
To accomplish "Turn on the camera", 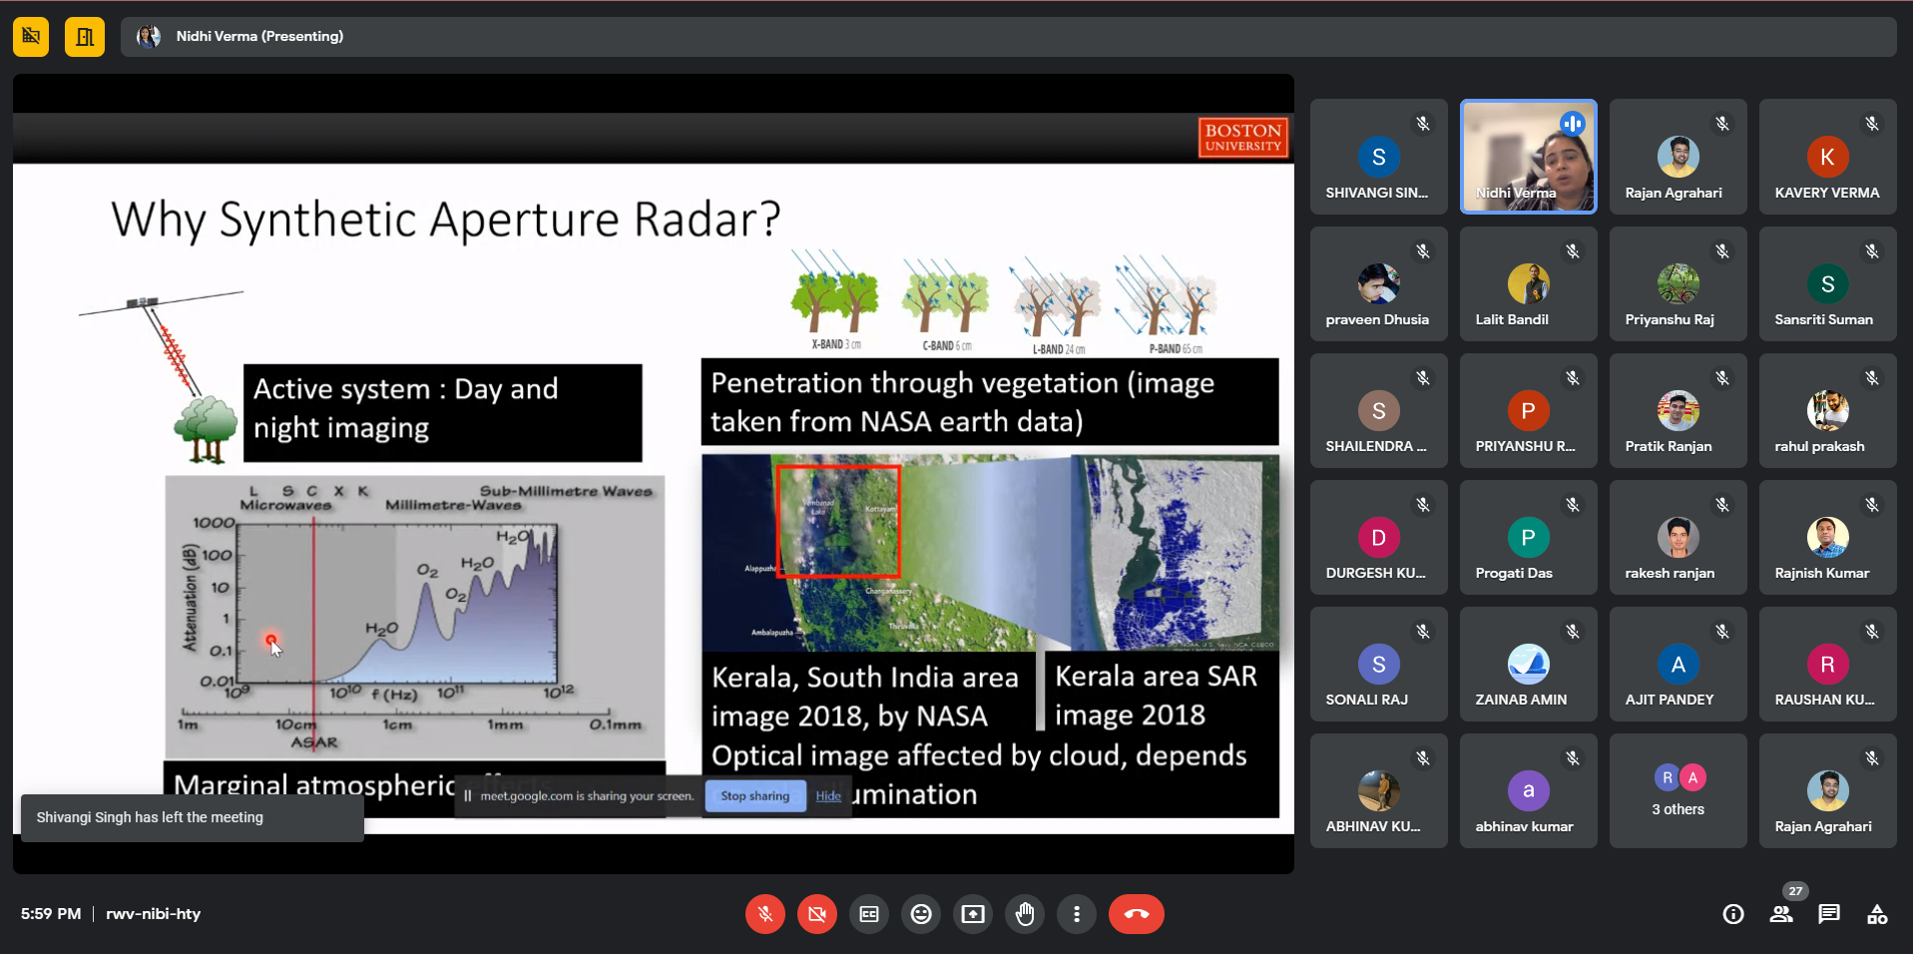I will [x=816, y=914].
